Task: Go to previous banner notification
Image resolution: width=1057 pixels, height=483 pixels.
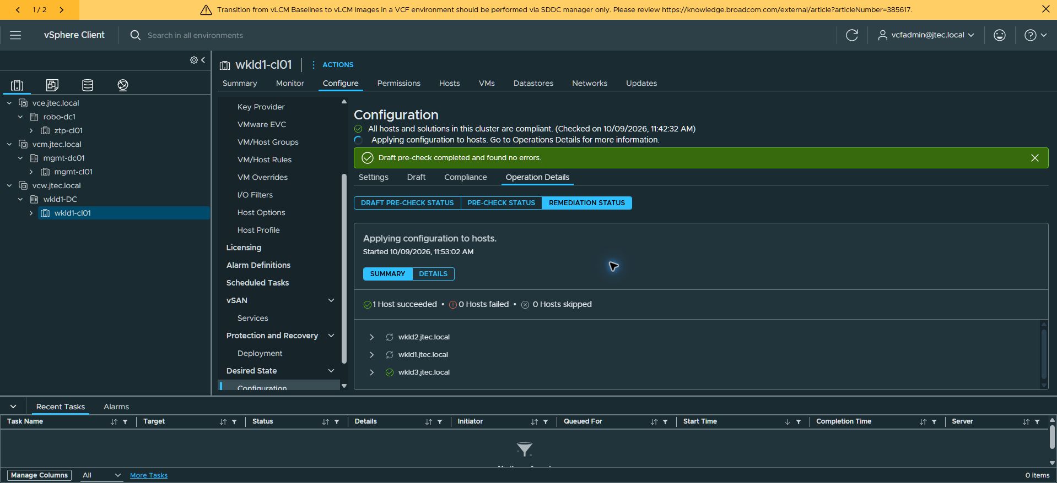Action: [18, 10]
